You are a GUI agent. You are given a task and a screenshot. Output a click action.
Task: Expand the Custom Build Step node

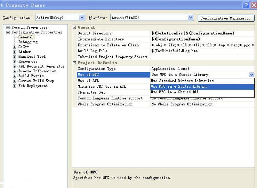pos(15,81)
